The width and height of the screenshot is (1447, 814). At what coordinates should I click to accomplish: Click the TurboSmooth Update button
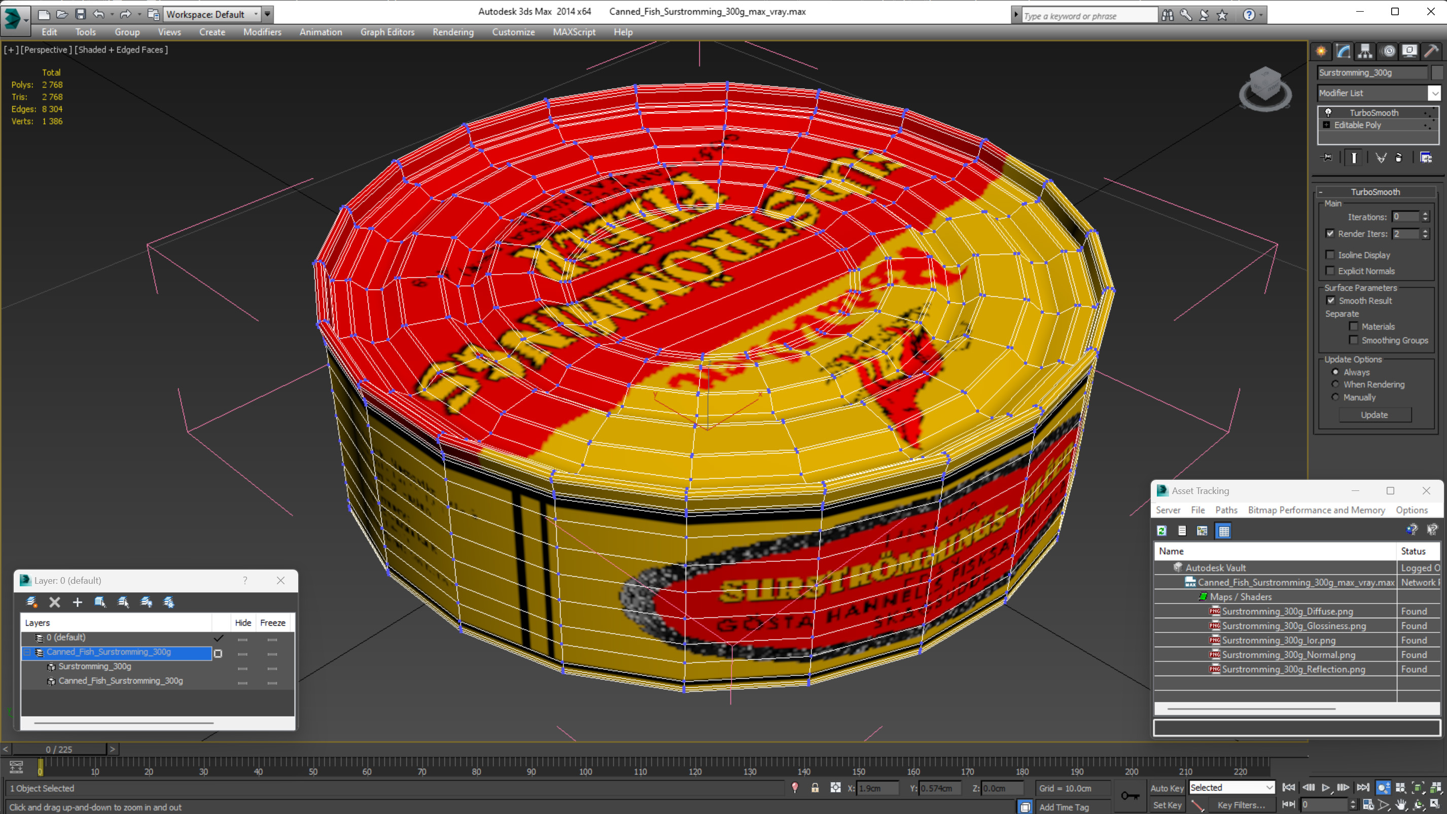pos(1374,414)
